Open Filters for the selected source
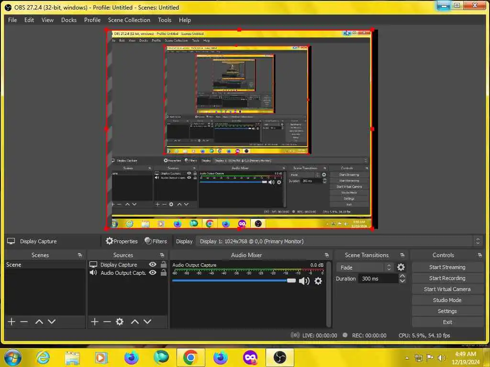The image size is (490, 367). coord(156,241)
